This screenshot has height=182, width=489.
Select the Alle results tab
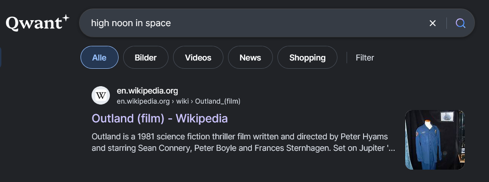point(99,57)
